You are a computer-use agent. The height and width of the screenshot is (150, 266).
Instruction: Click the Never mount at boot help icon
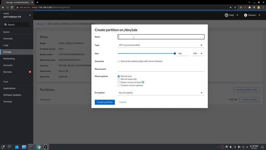pyautogui.click(x=143, y=82)
